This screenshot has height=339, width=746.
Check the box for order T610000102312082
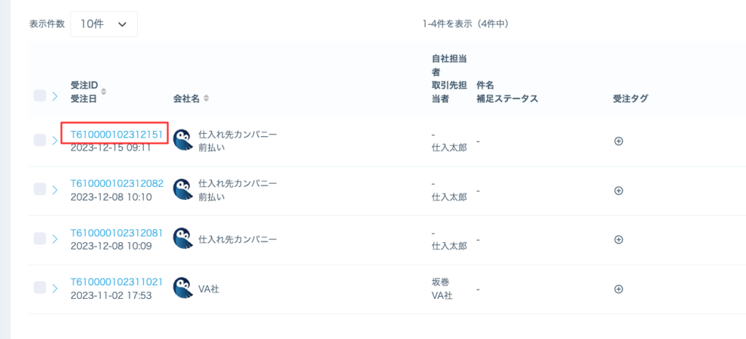(40, 189)
